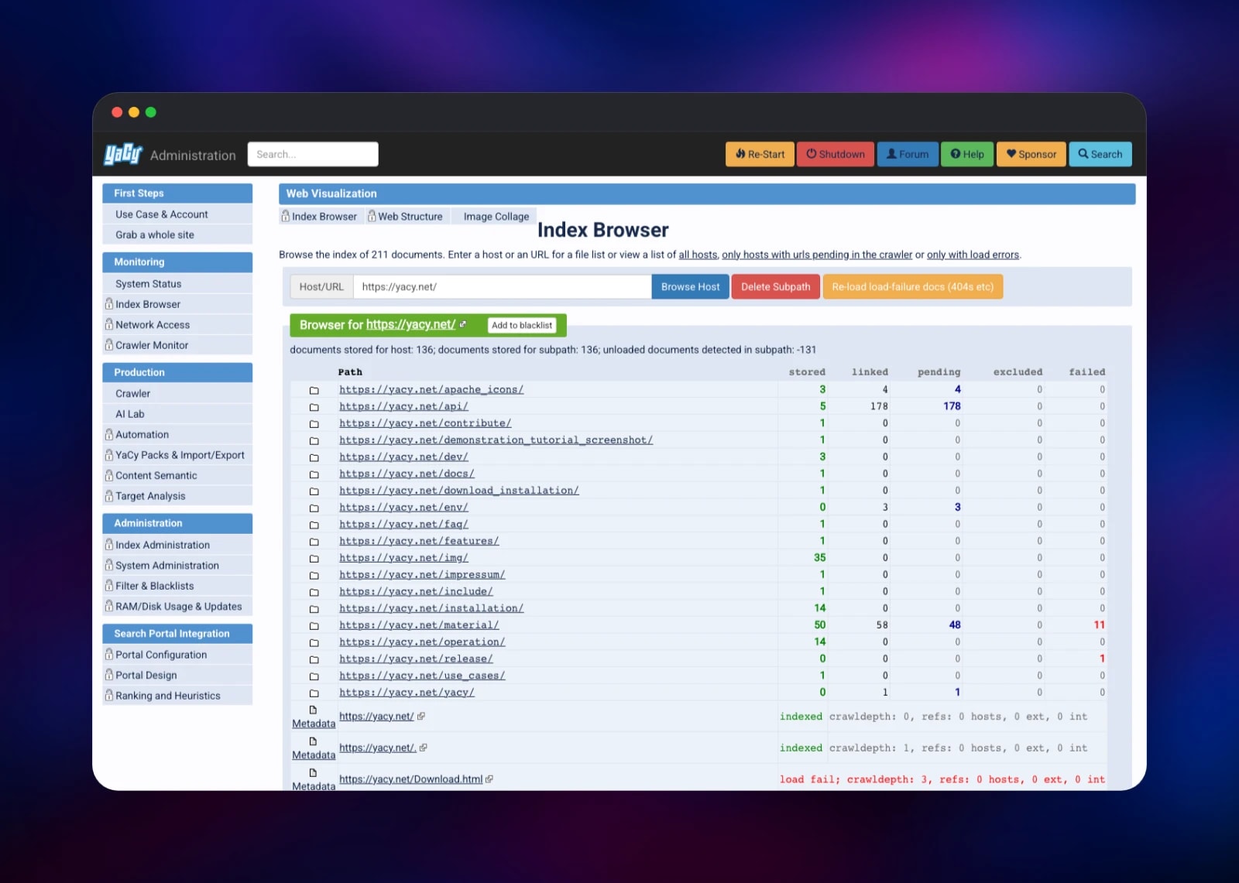1239x883 pixels.
Task: Open Metadata link for Download.html
Action: pyautogui.click(x=314, y=786)
